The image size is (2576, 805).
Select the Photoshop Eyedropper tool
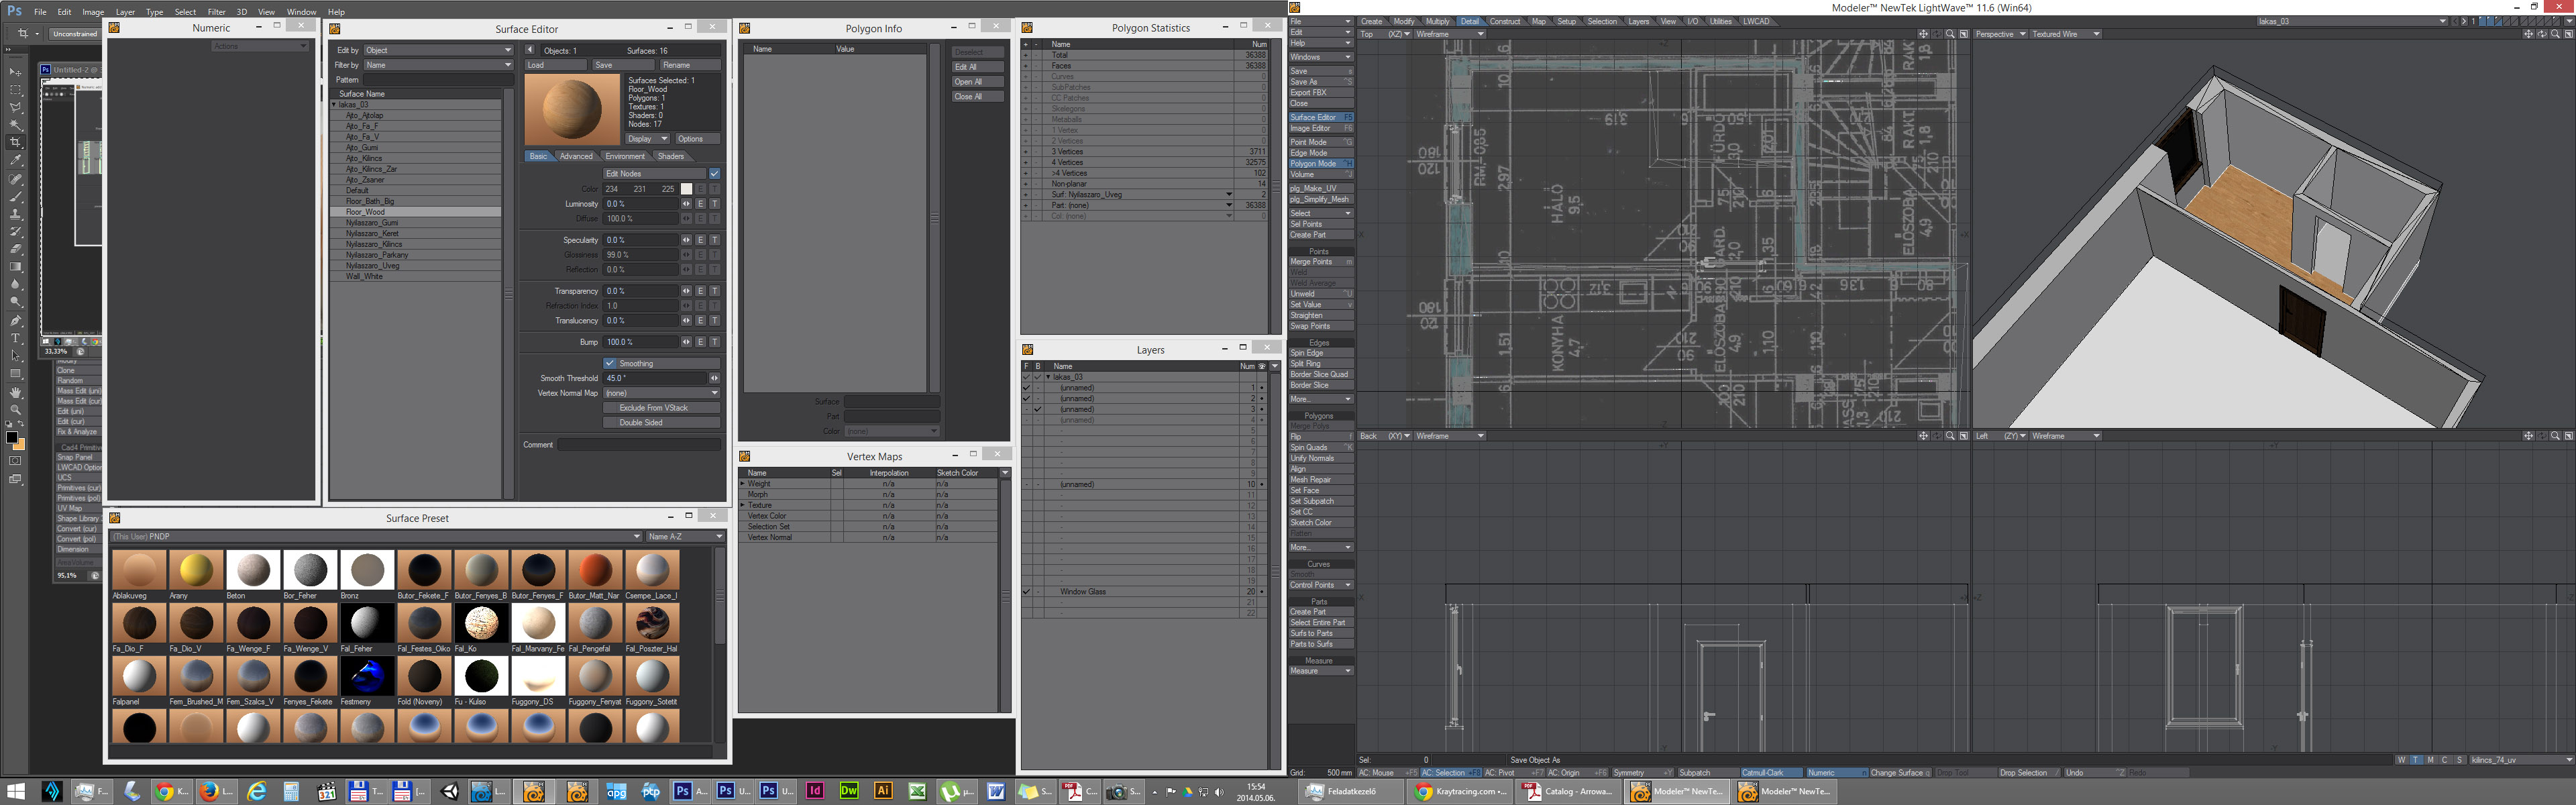click(x=15, y=160)
